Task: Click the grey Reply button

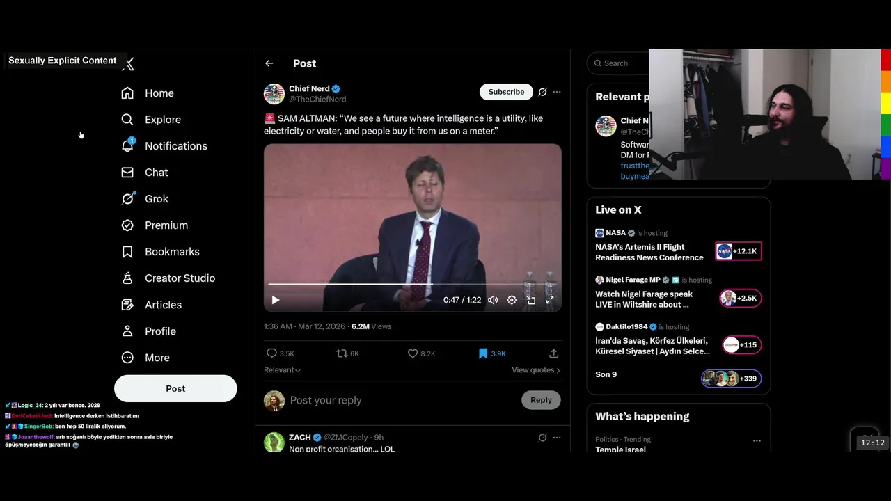Action: click(x=541, y=400)
